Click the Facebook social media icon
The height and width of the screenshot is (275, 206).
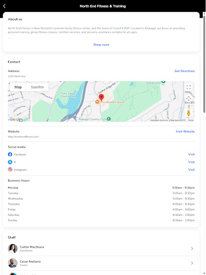(10, 154)
